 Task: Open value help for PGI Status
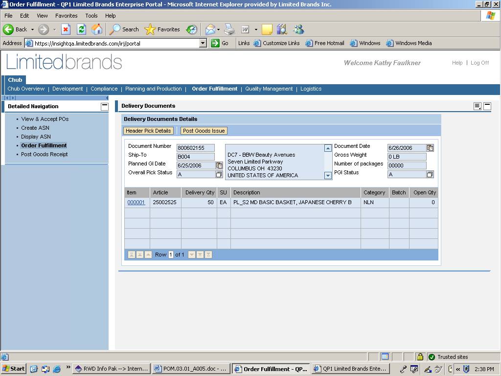(430, 174)
